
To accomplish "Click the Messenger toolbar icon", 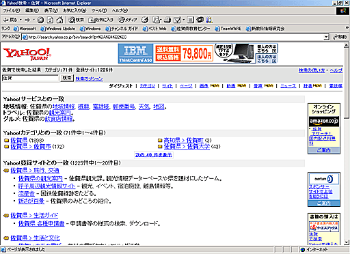I will [x=209, y=20].
